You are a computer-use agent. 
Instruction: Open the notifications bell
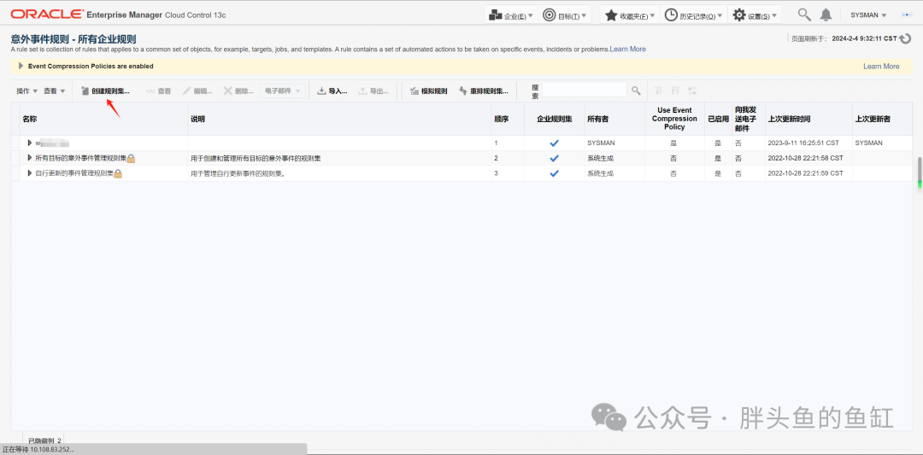tap(826, 15)
